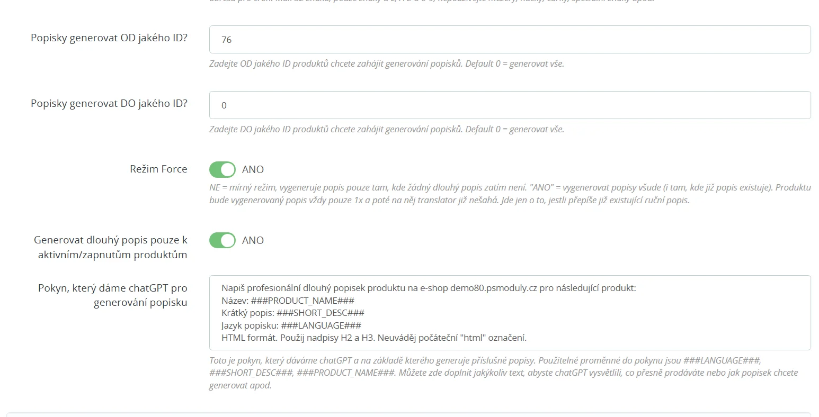
Task: Select the "Režim Force" field label
Action: [158, 169]
